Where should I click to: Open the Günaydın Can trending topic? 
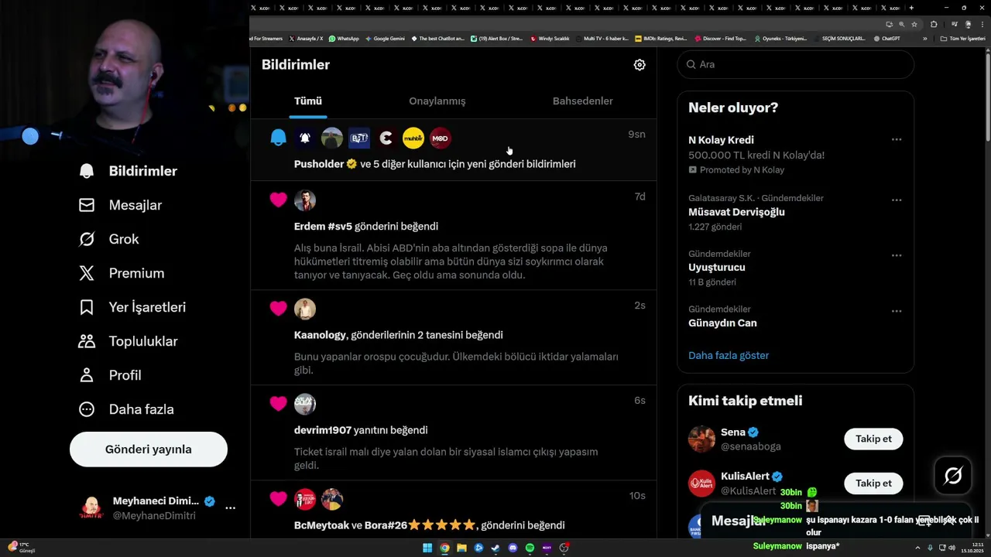tap(722, 323)
